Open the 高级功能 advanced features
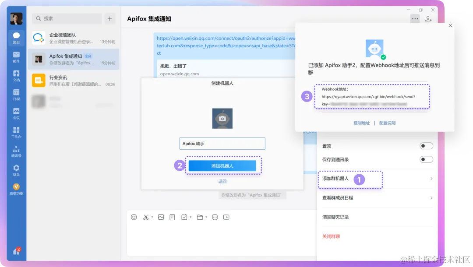 16,189
